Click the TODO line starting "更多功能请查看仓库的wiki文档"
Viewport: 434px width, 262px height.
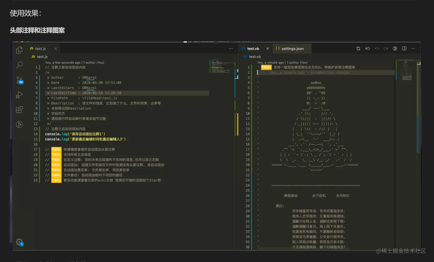103,180
